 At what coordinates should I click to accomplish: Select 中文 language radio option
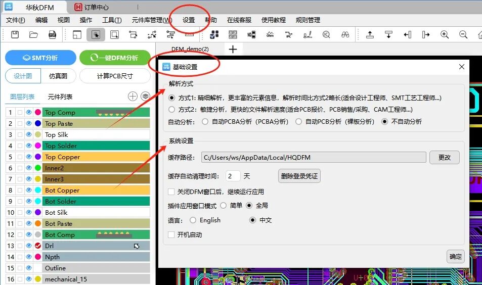pyautogui.click(x=252, y=220)
